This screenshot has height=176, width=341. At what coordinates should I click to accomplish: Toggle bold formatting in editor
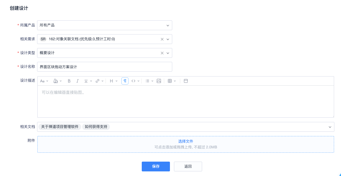69,81
